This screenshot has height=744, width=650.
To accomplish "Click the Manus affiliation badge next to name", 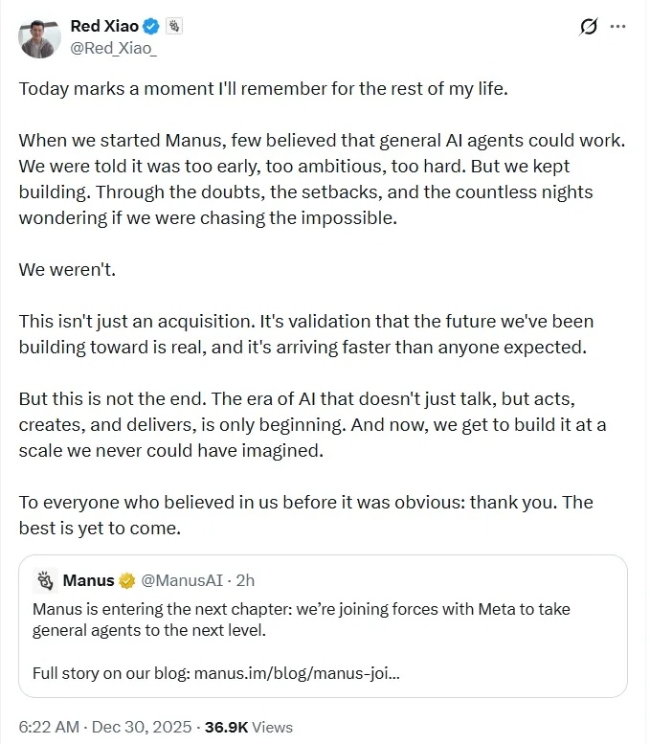I will click(x=175, y=26).
